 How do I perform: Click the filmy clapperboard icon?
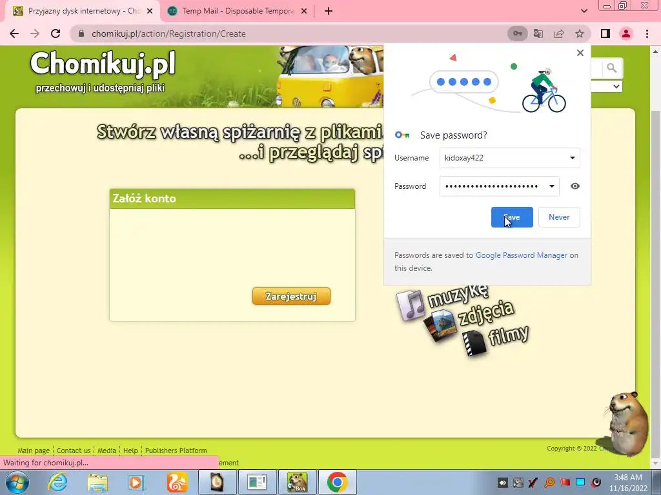[474, 343]
